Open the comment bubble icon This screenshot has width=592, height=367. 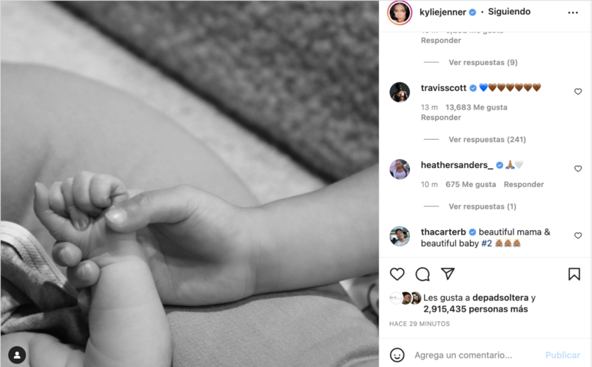(x=423, y=274)
